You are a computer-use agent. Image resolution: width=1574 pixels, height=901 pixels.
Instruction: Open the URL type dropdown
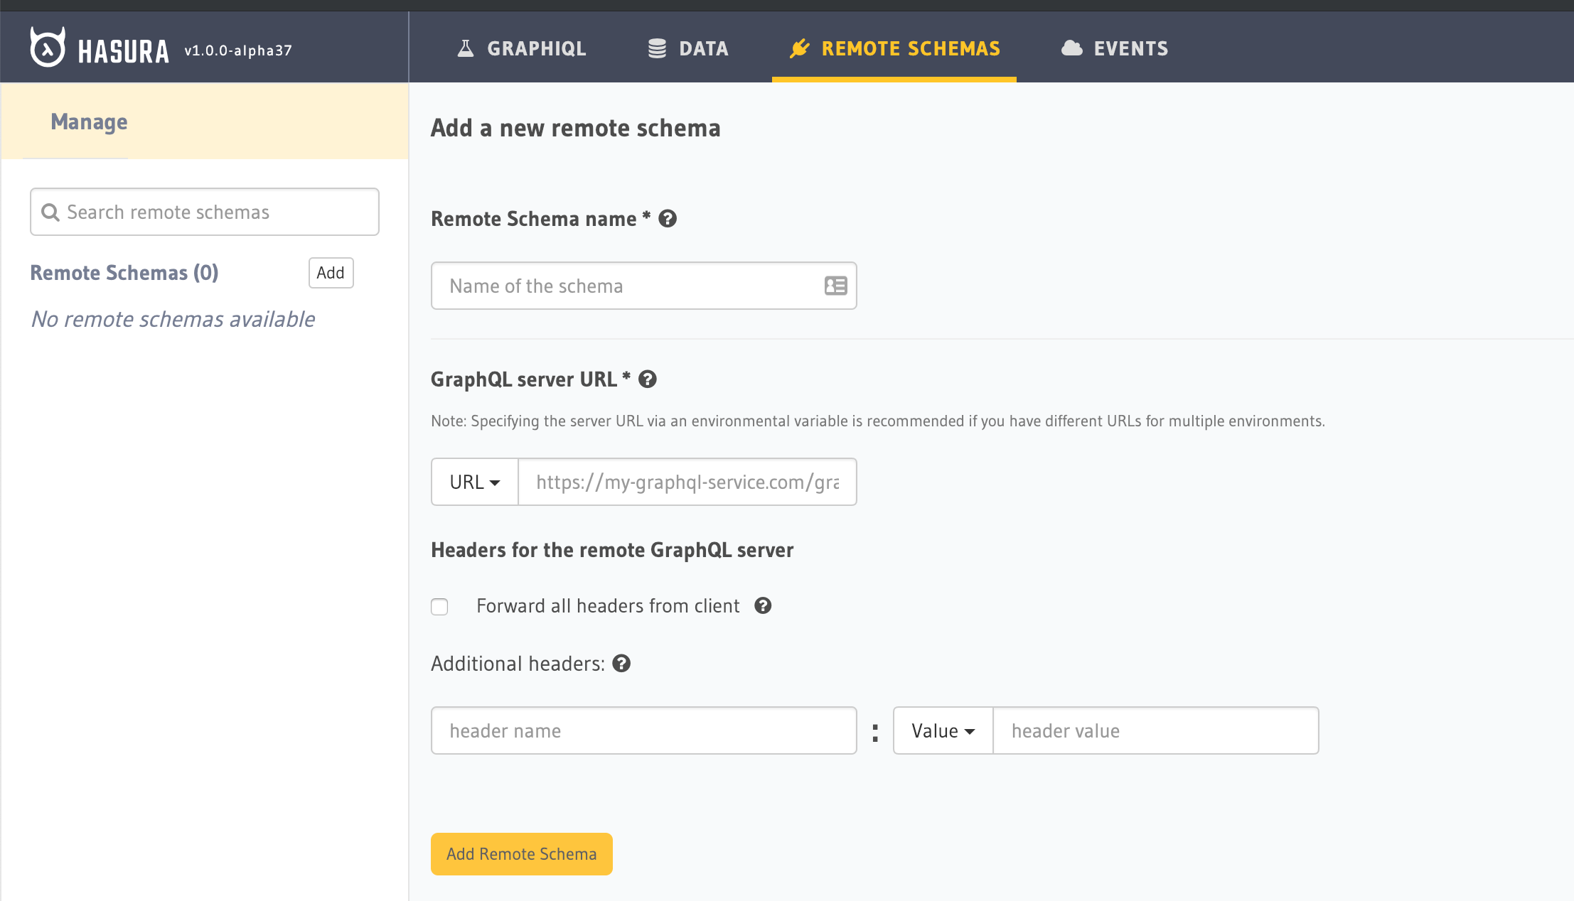coord(475,482)
